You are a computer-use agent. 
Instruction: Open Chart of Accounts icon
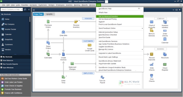(151, 22)
